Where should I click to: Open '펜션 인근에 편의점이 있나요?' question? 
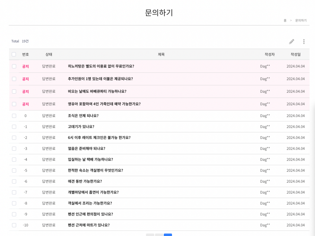point(90,214)
